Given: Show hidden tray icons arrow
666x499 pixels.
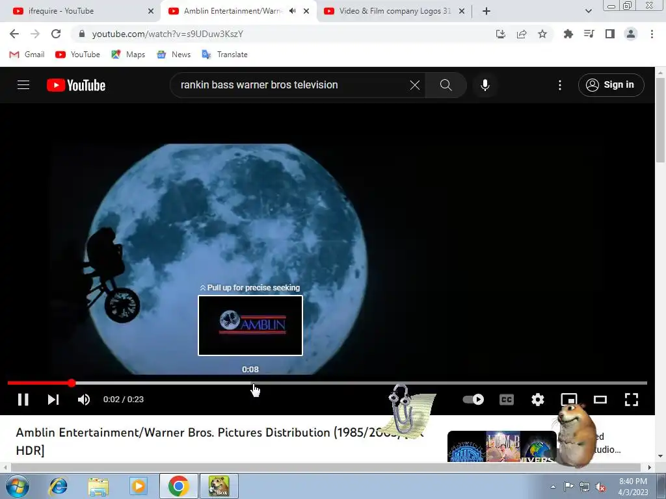Looking at the screenshot, I should pos(553,487).
